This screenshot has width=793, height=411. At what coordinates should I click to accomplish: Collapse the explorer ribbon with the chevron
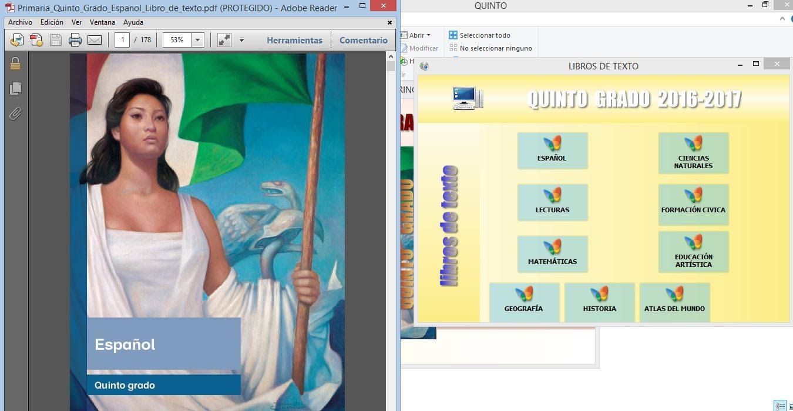pyautogui.click(x=782, y=19)
